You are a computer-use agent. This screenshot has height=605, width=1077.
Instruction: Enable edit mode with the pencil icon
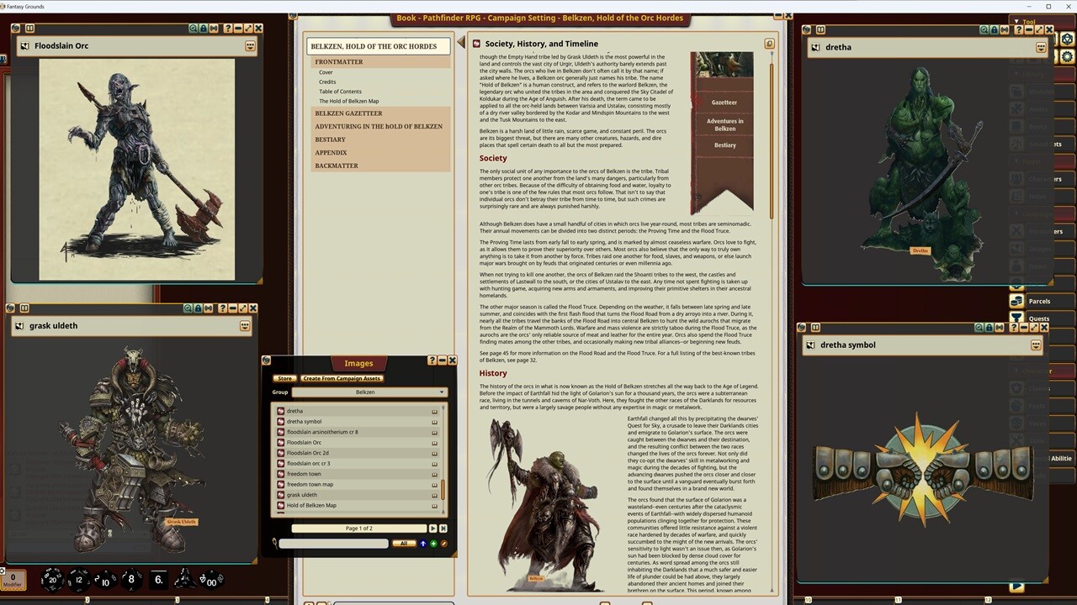click(x=444, y=544)
